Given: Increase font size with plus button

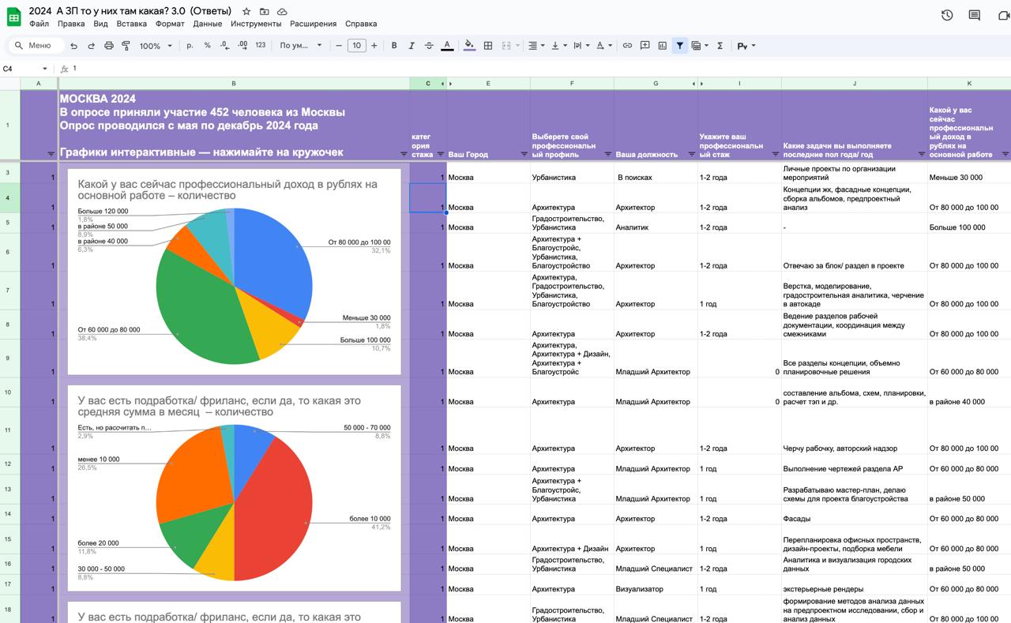Looking at the screenshot, I should coord(374,46).
